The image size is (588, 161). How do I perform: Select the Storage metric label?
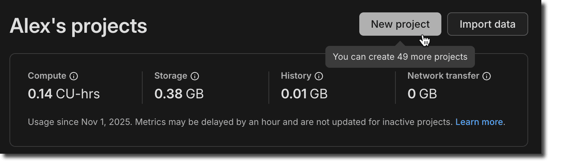click(x=171, y=76)
